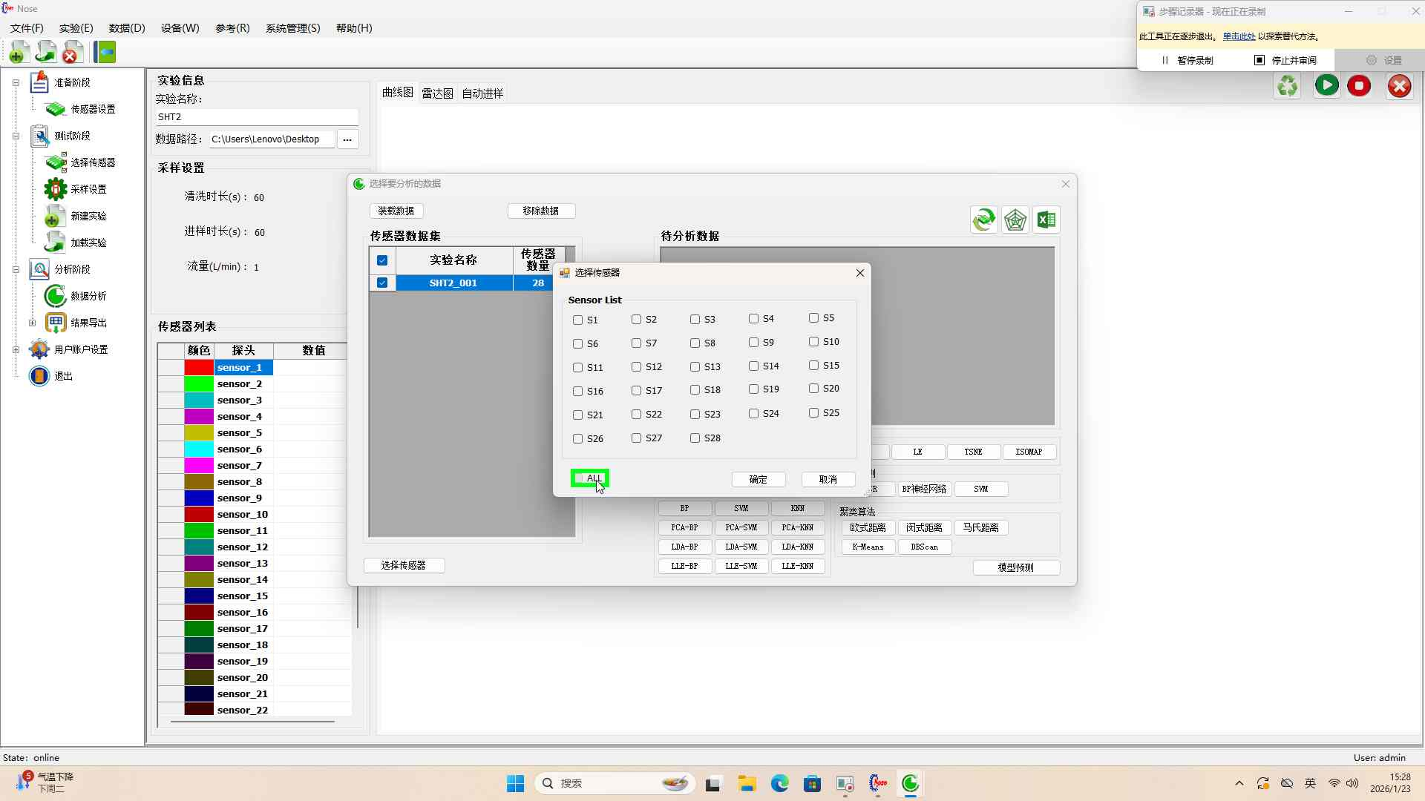
Task: Check the S1 sensor checkbox
Action: coord(577,320)
